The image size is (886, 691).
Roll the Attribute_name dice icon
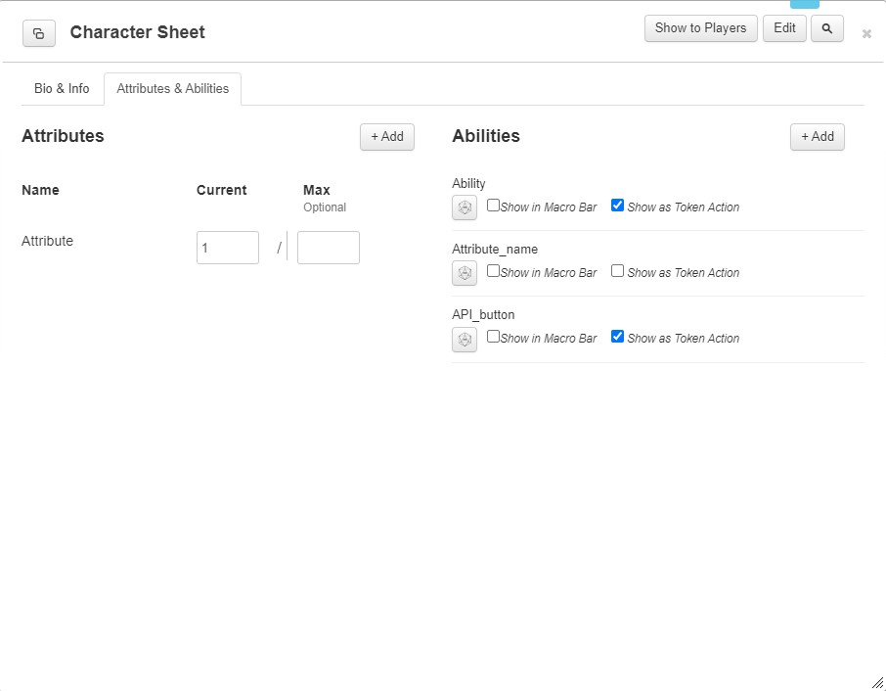coord(465,273)
